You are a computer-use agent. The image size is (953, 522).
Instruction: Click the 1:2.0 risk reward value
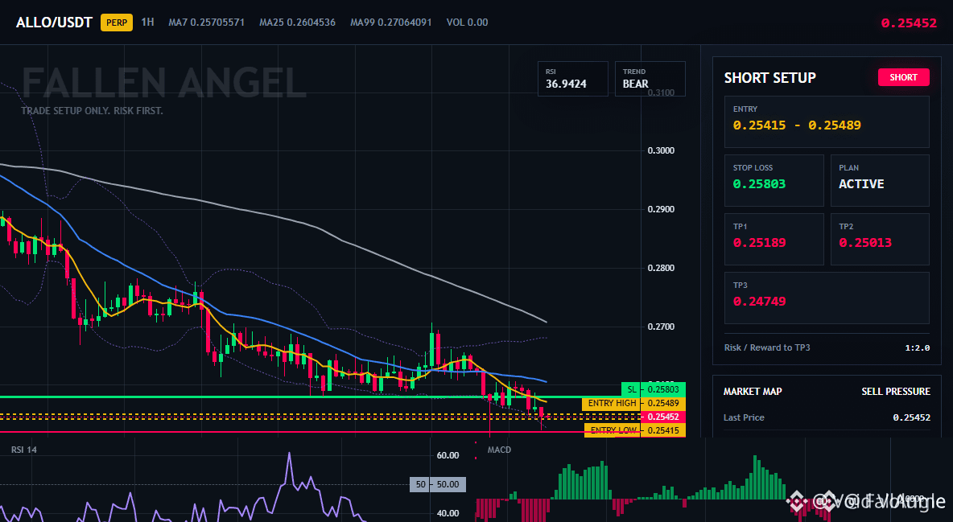click(917, 347)
